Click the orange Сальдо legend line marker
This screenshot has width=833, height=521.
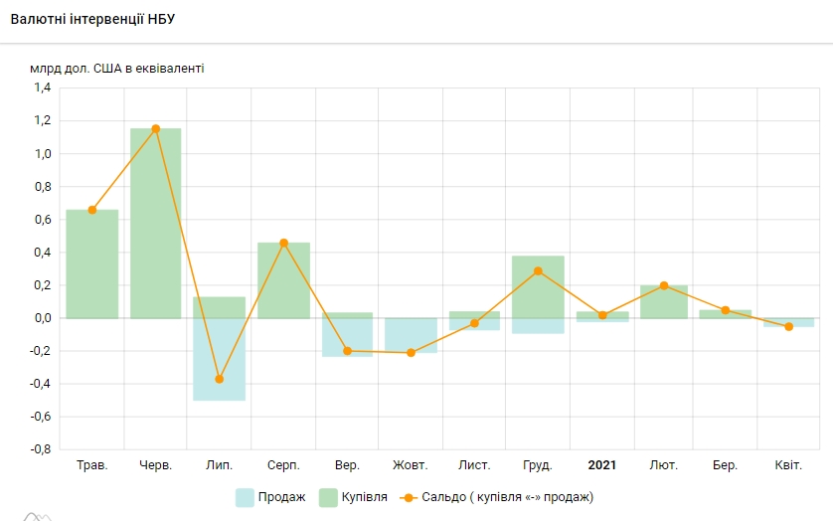pos(407,497)
